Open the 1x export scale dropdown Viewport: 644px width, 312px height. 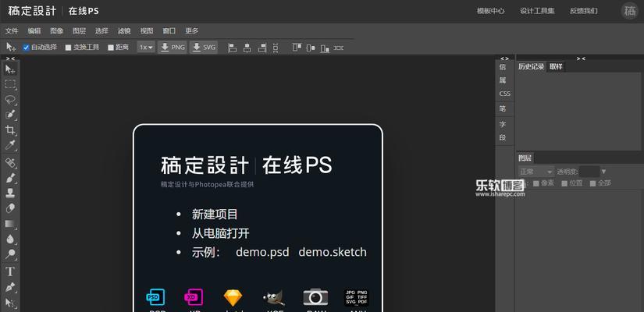point(146,48)
